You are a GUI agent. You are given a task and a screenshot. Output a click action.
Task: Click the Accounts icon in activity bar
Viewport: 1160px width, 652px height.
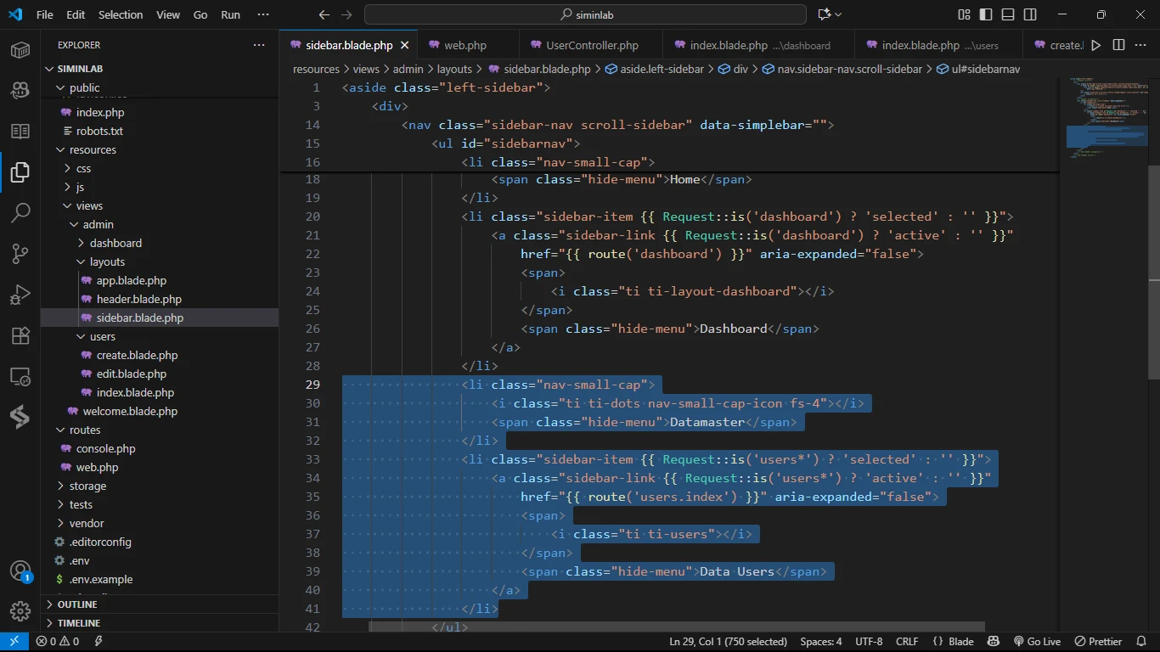(x=20, y=571)
